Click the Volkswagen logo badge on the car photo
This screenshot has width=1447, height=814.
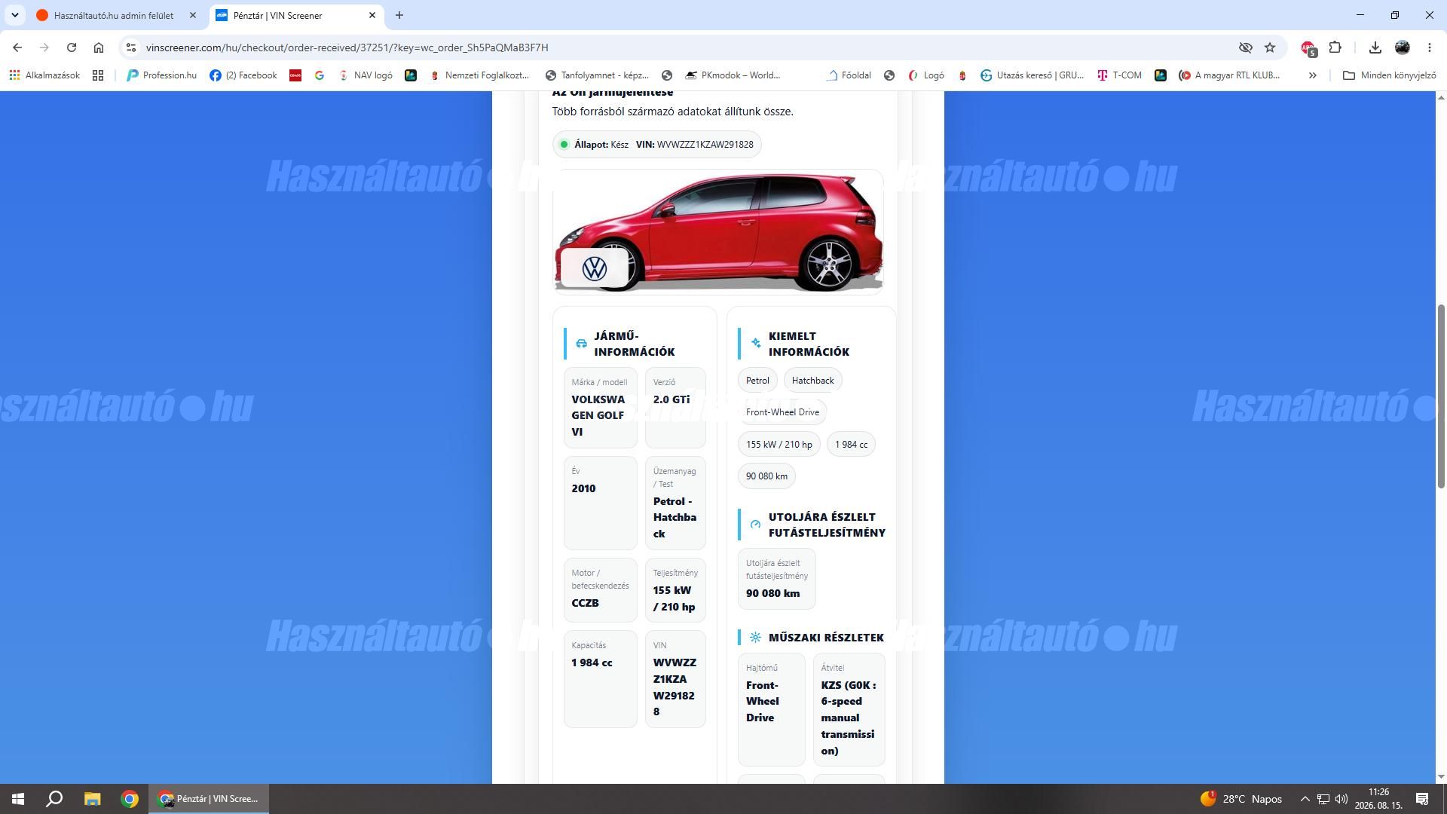click(x=595, y=268)
